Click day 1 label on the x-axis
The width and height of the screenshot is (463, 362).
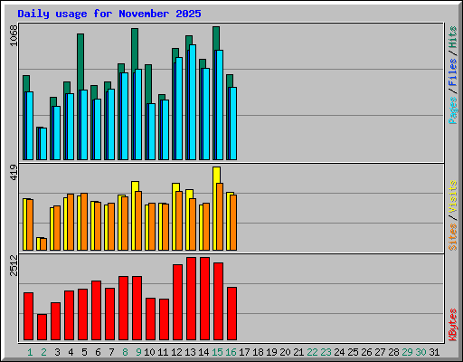(x=30, y=352)
